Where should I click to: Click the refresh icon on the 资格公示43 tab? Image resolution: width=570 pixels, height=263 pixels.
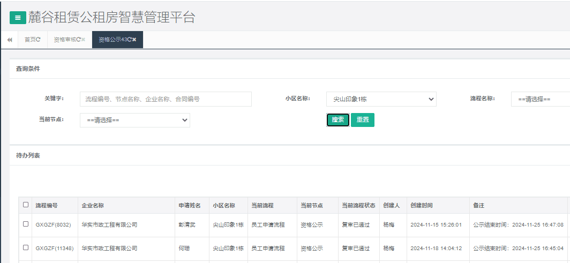pyautogui.click(x=129, y=40)
